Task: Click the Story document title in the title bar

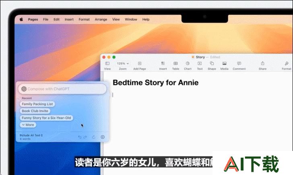Action: [200, 57]
